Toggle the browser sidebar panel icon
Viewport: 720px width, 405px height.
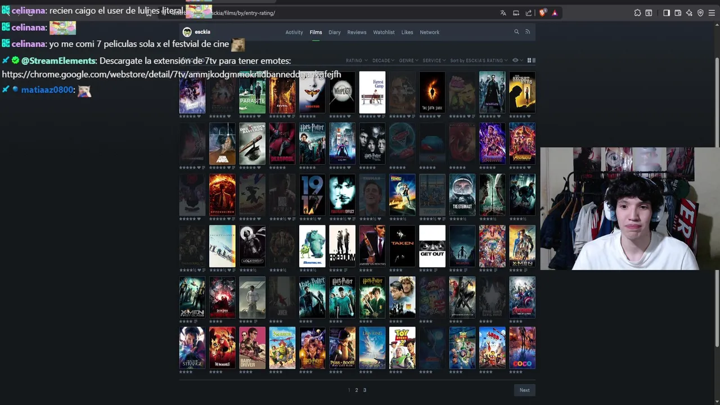coord(667,13)
